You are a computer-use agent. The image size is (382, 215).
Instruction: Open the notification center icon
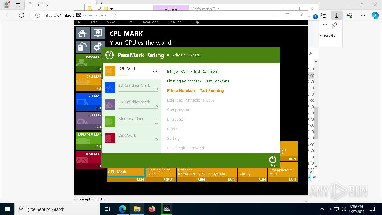[372, 209]
